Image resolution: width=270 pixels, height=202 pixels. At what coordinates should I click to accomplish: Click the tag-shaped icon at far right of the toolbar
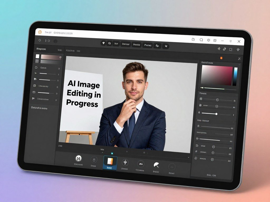(x=238, y=50)
